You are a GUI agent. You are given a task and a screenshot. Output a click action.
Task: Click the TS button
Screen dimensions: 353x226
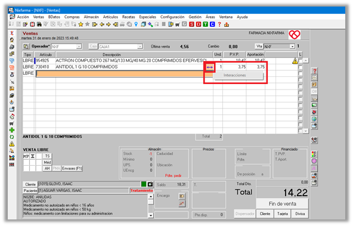(47, 156)
